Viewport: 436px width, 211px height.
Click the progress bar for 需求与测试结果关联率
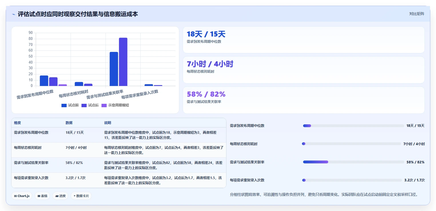pyautogui.click(x=353, y=162)
